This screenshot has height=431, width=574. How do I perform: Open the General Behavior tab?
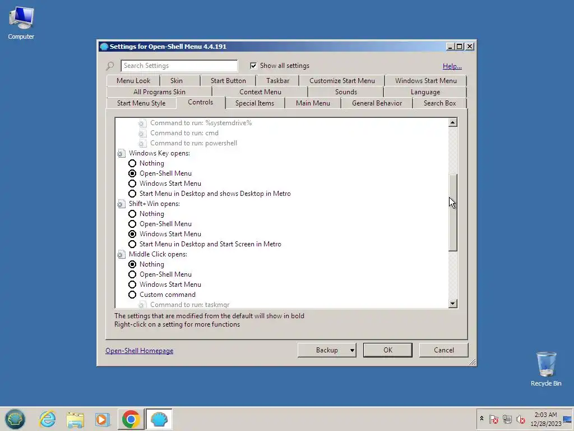point(377,103)
